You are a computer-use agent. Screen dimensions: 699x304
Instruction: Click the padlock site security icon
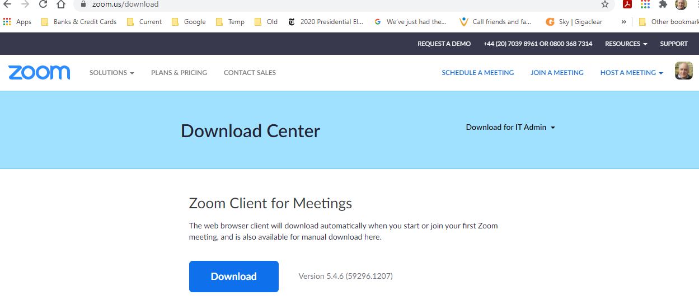click(83, 4)
